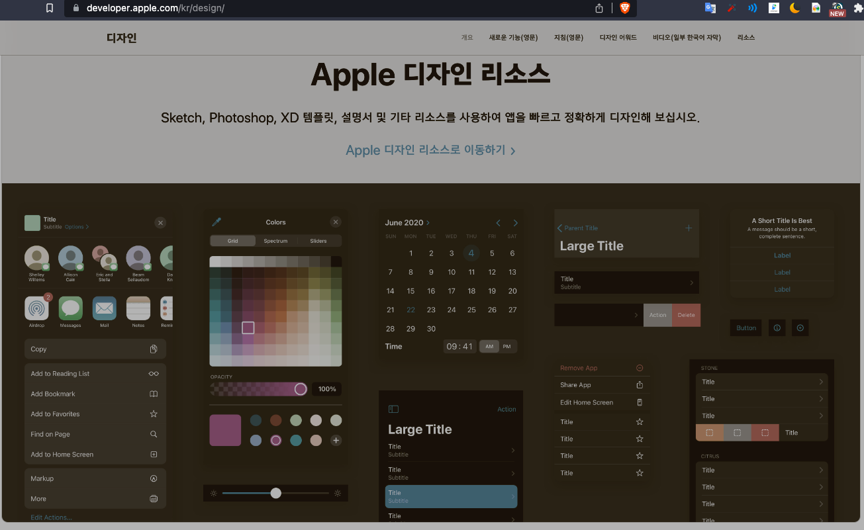Select date 22 in the calendar
This screenshot has width=864, height=530.
(x=410, y=310)
